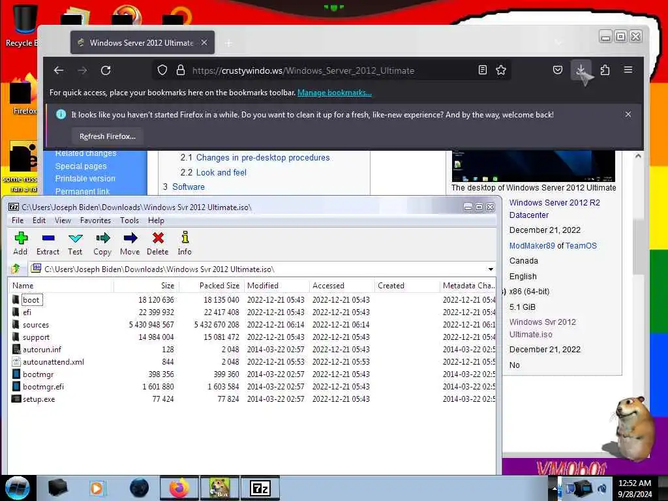Open media player taskbar icon
Screen dimensions: 668x501
pyautogui.click(x=97, y=488)
